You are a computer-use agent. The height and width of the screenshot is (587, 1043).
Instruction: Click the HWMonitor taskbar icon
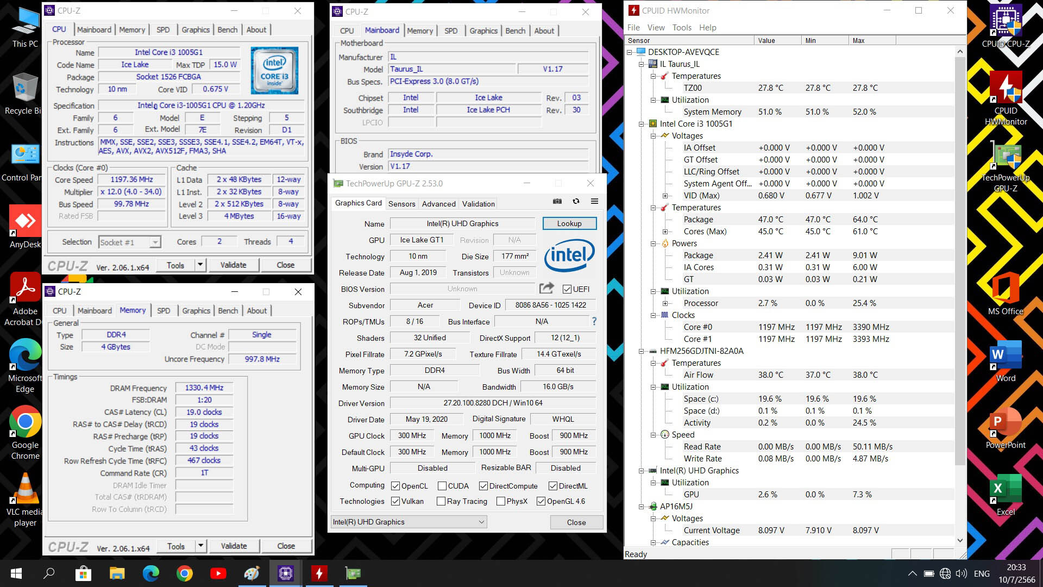click(319, 573)
